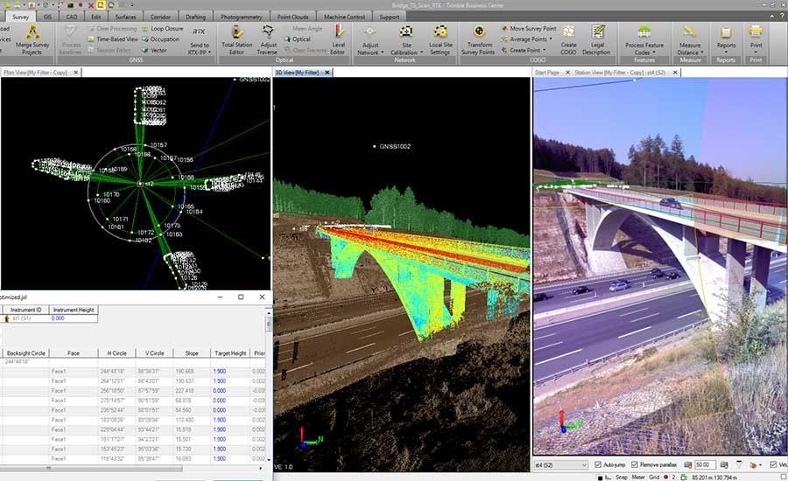Click the Adjust Traverse icon
788x481 pixels.
pos(268,40)
